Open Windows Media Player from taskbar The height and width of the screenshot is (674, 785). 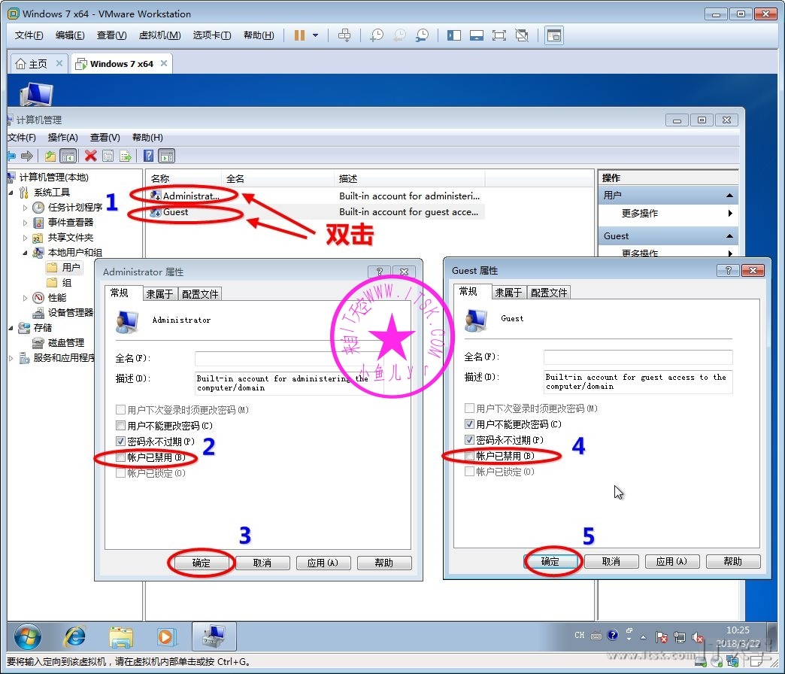click(165, 636)
